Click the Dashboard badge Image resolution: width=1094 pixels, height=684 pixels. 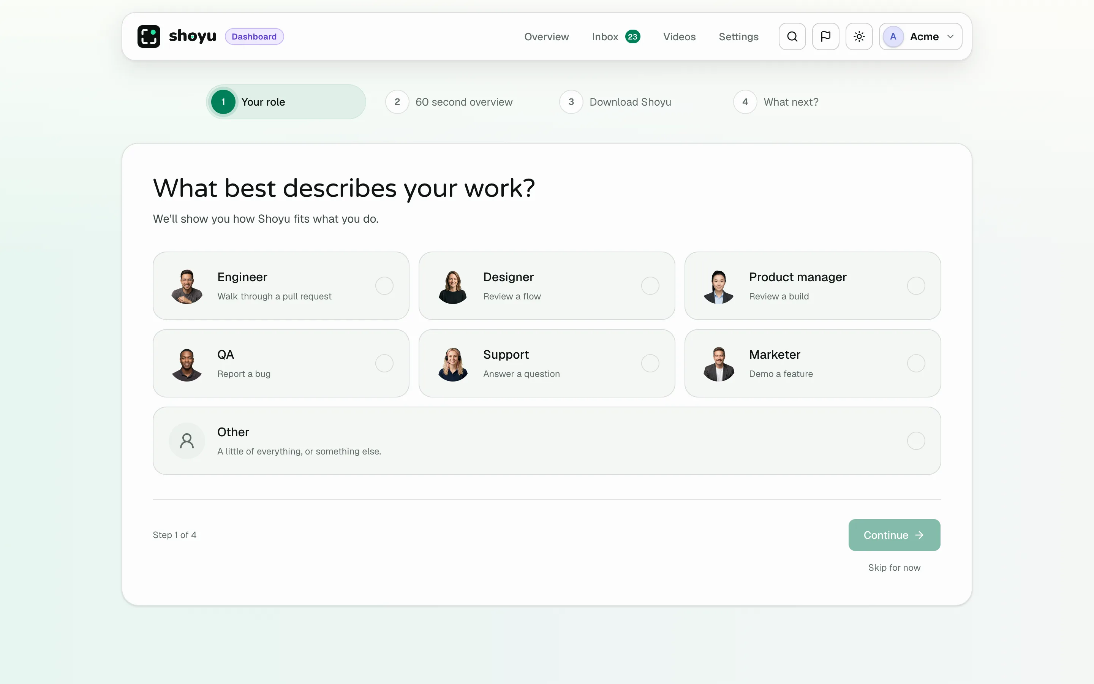tap(254, 36)
